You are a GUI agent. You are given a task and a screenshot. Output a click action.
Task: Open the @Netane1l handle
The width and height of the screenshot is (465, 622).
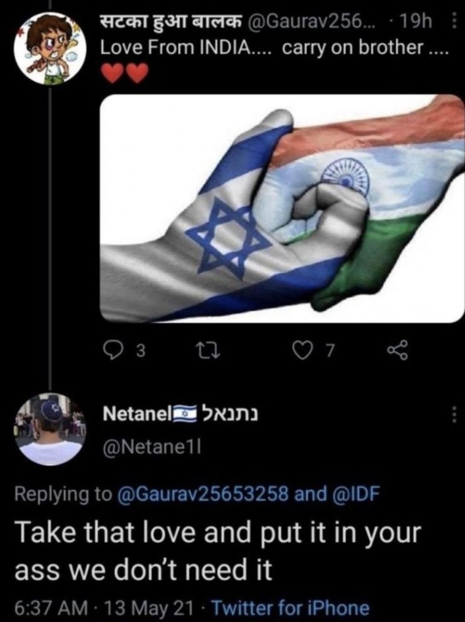[152, 448]
